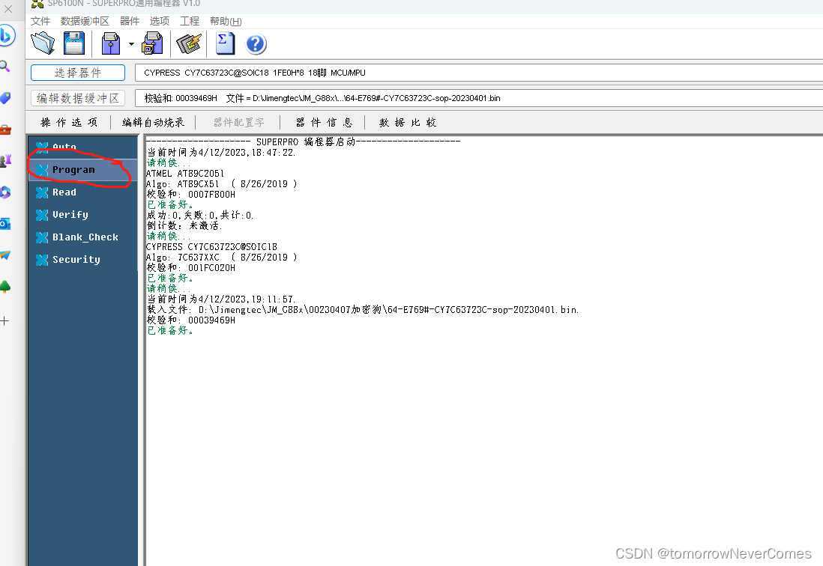Image resolution: width=823 pixels, height=566 pixels.
Task: Click the log line '校验和: 001FC020H'
Action: coord(190,268)
